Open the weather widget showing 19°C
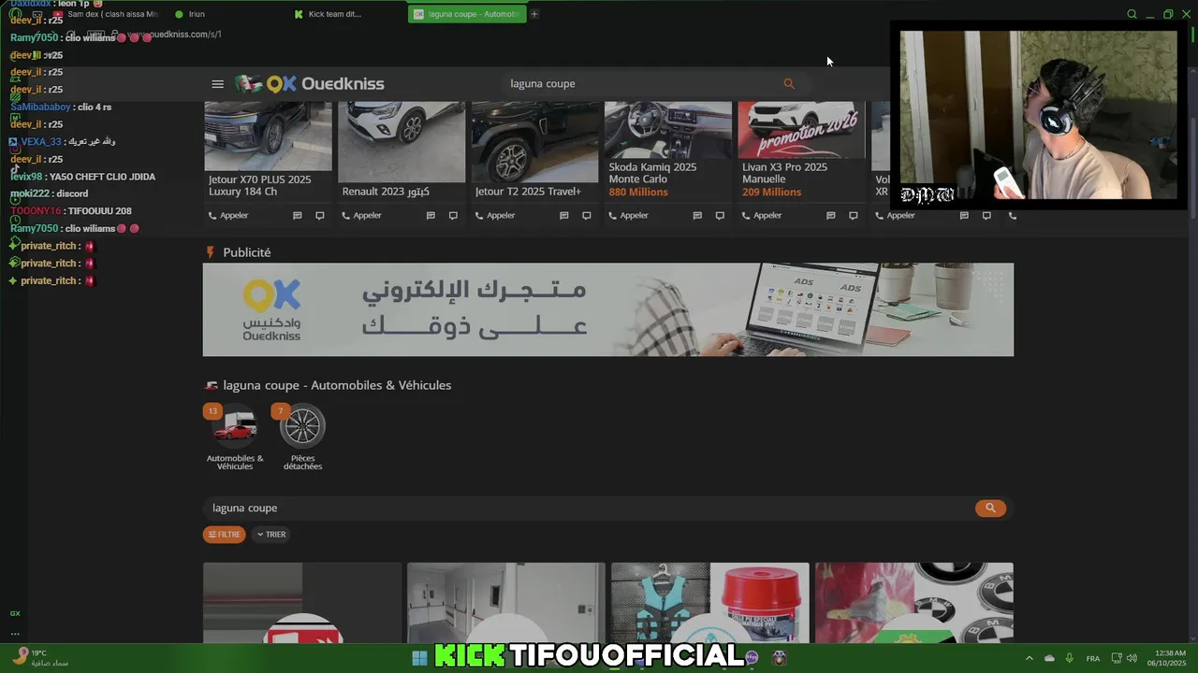The width and height of the screenshot is (1198, 673). point(39,658)
